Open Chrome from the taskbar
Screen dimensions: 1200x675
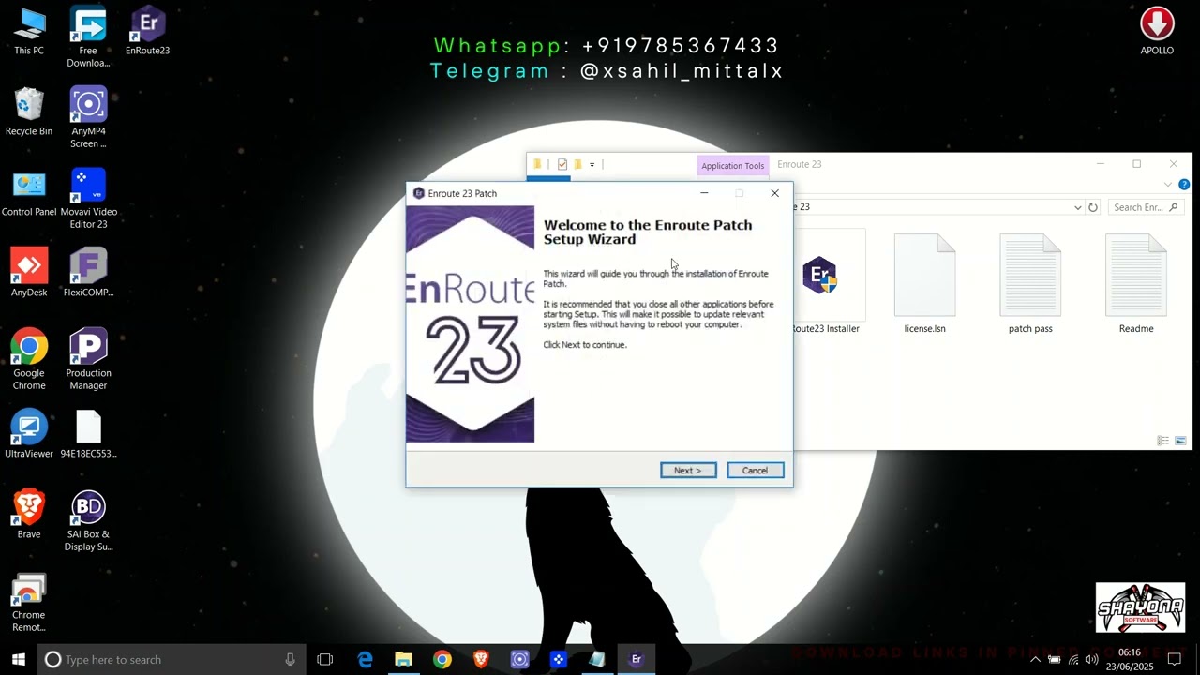point(442,659)
